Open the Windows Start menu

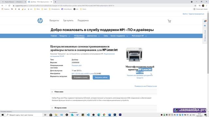click(x=2, y=115)
